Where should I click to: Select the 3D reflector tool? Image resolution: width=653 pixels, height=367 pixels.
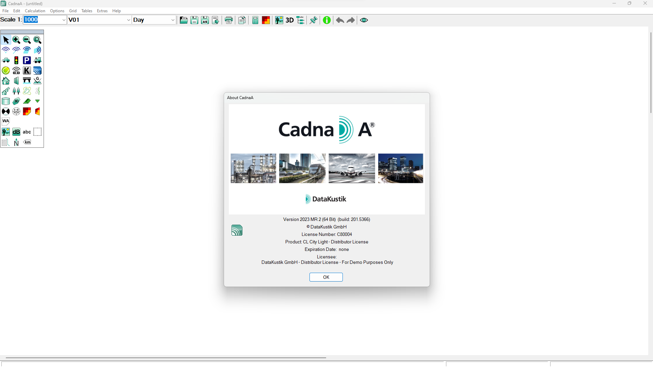[16, 101]
